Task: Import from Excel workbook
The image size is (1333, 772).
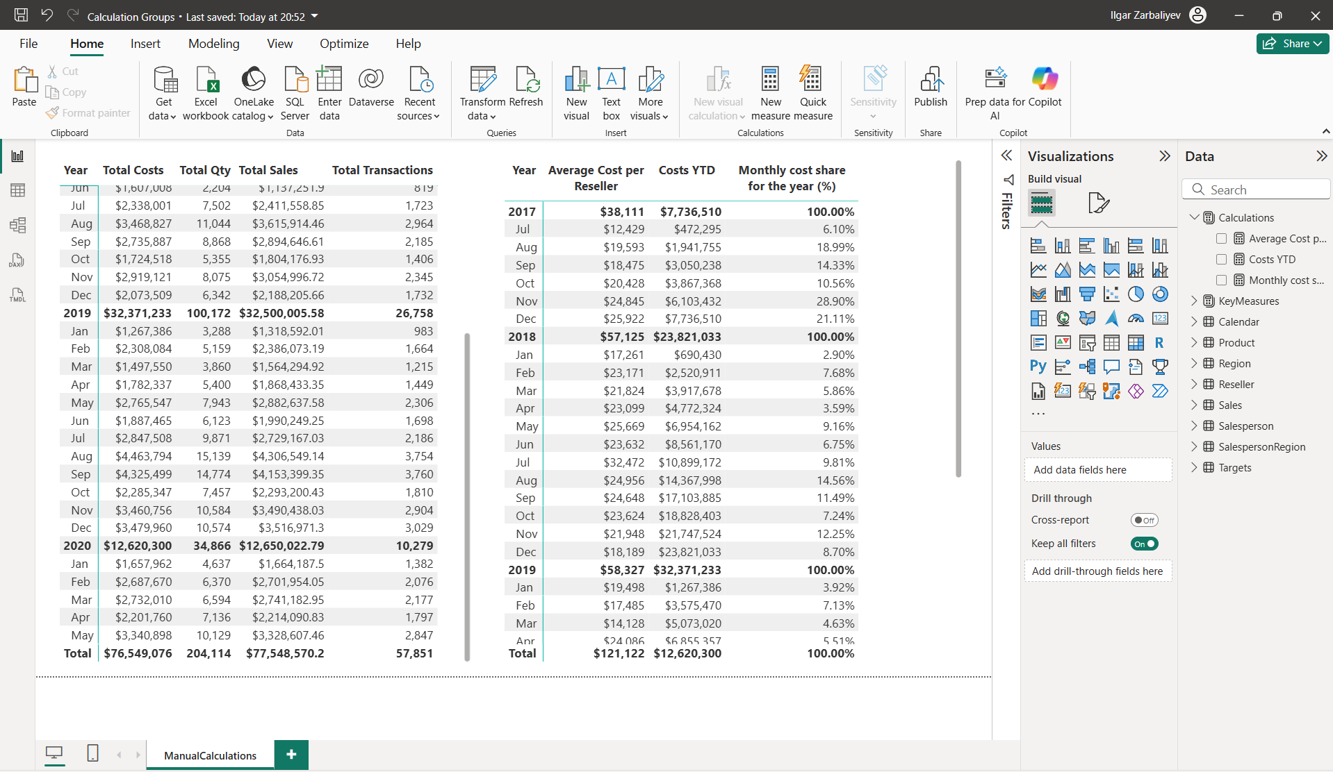Action: (x=206, y=94)
